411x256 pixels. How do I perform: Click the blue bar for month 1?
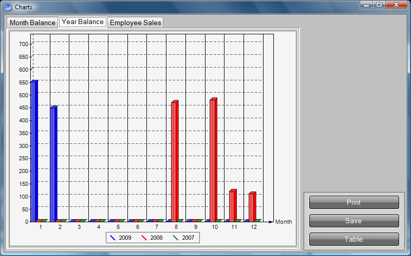click(x=33, y=151)
